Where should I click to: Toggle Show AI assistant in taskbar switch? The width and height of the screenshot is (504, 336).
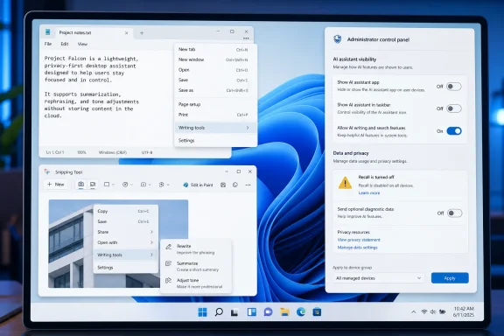tap(454, 108)
